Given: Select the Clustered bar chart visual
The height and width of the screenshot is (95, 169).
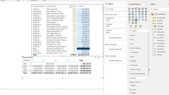Looking at the screenshot, I should (x=136, y=9).
